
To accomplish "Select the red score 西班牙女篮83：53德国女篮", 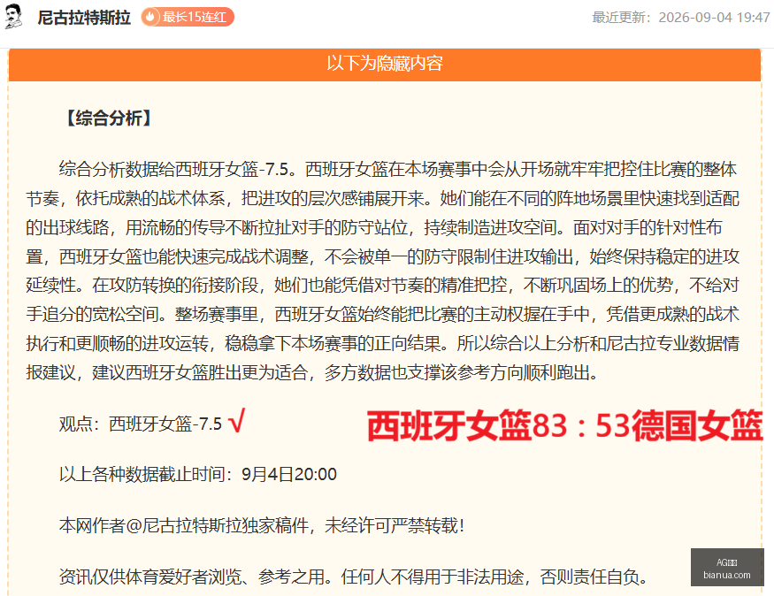I will pos(564,426).
